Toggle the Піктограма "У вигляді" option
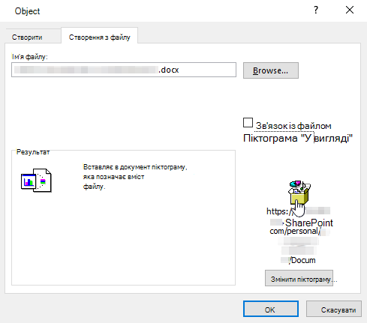This screenshot has width=367, height=323. coord(298,138)
